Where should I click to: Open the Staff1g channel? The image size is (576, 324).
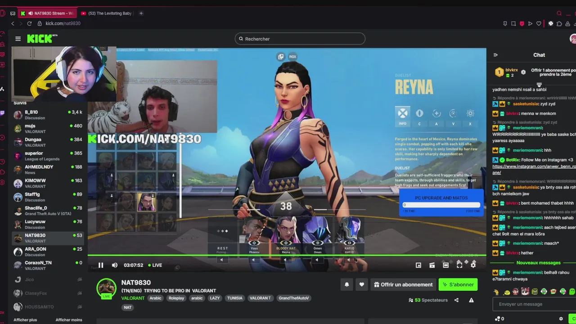click(48, 197)
